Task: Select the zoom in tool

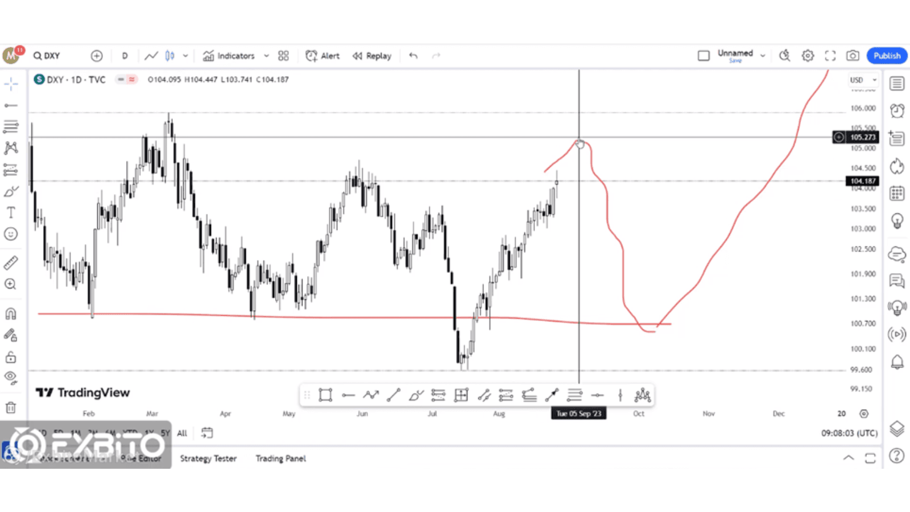Action: click(11, 284)
